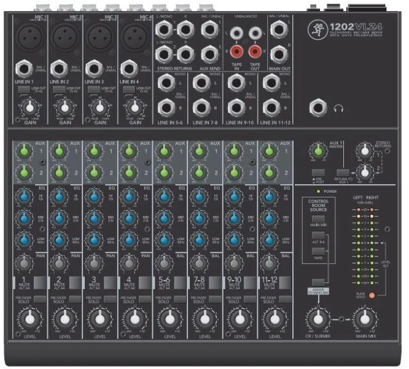
Task: Click the CR / SUBMIX level knob
Action: coord(317,319)
